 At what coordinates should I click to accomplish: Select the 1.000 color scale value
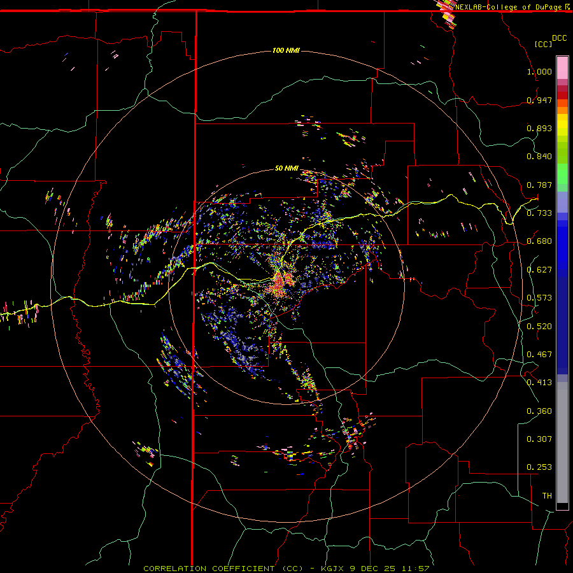pyautogui.click(x=539, y=71)
